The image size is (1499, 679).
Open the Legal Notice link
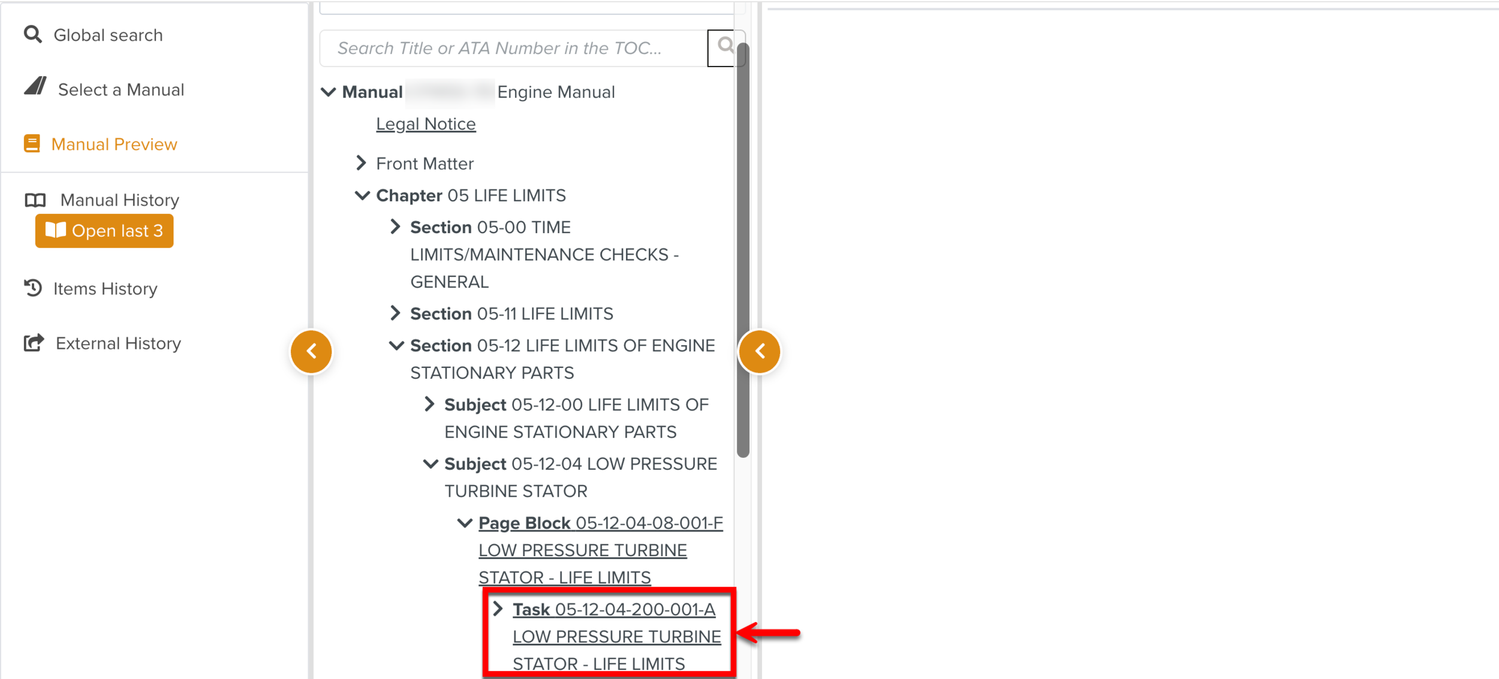click(426, 123)
